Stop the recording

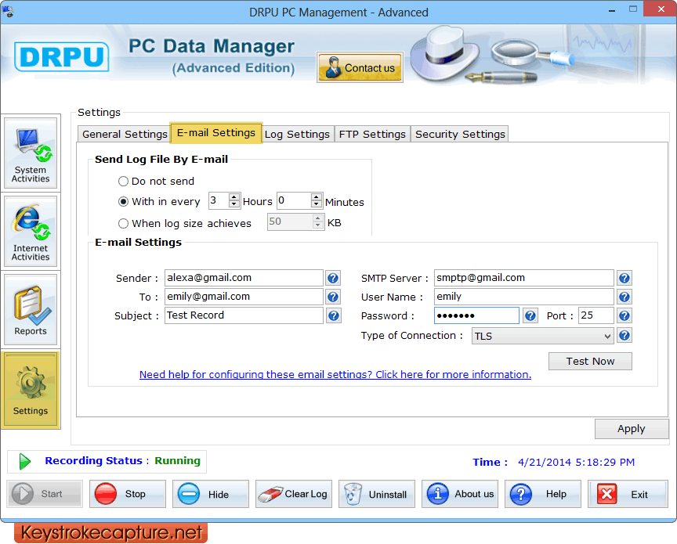pos(128,494)
